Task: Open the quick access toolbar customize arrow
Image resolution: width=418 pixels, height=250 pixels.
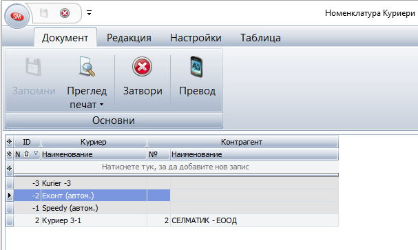Action: (89, 12)
